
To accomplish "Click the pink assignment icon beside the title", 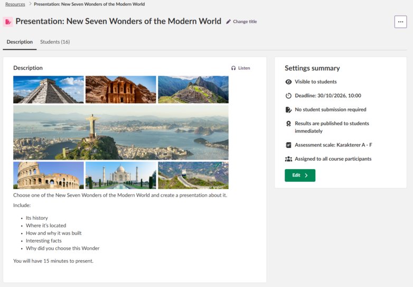I will click(x=8, y=22).
